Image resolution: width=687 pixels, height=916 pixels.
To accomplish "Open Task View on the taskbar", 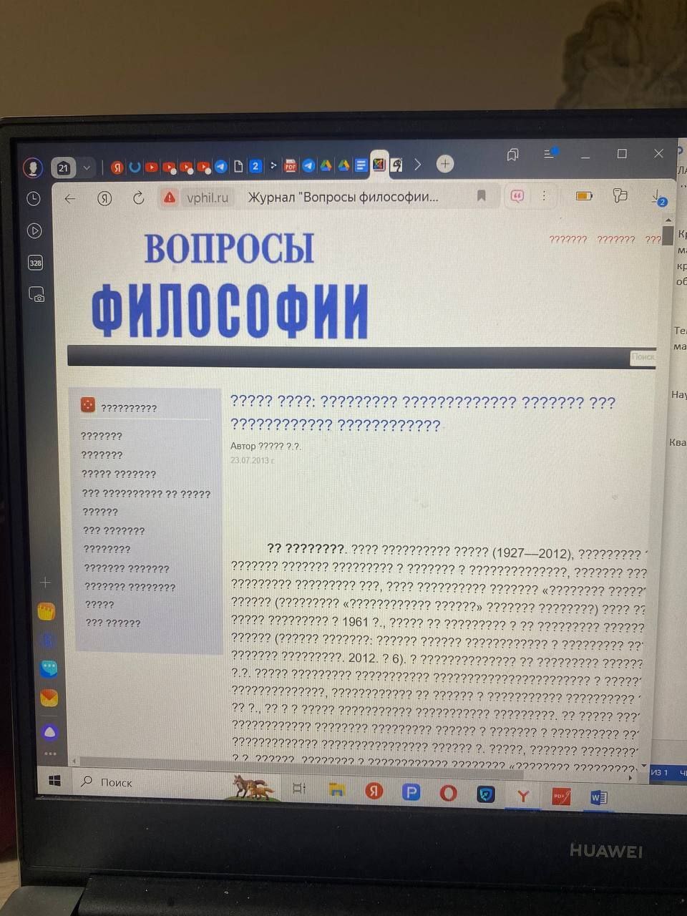I will pyautogui.click(x=300, y=788).
